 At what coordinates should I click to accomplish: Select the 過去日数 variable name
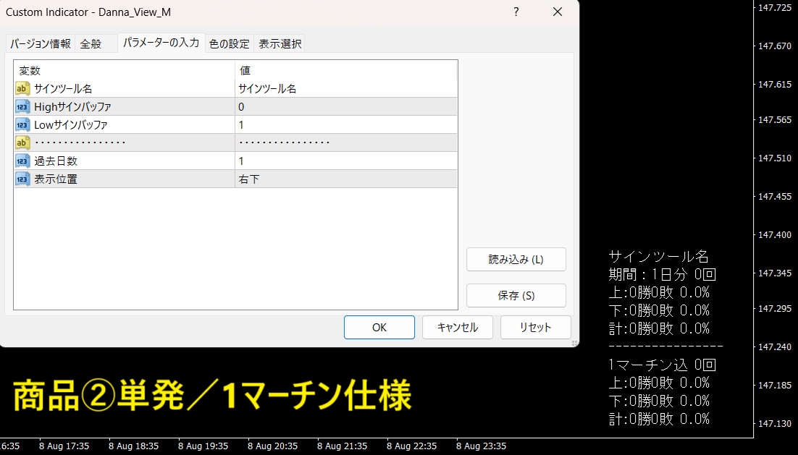click(x=56, y=161)
